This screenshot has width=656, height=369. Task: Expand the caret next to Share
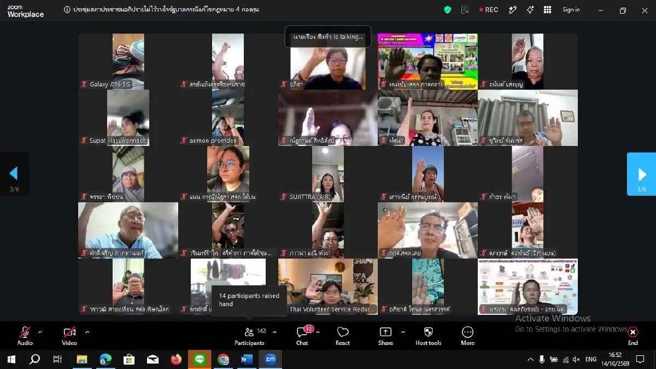pos(403,332)
